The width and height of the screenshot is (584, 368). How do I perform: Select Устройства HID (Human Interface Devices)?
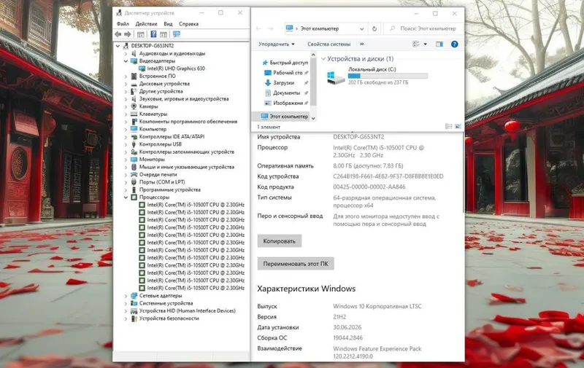[188, 310]
